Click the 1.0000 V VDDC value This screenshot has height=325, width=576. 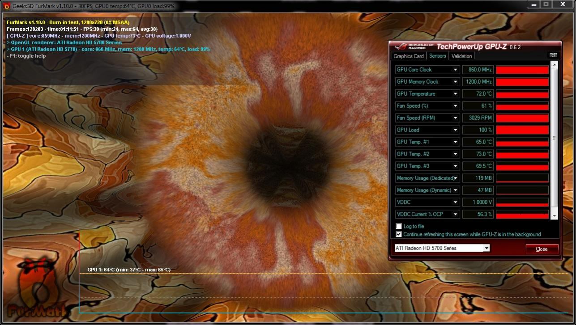(478, 203)
